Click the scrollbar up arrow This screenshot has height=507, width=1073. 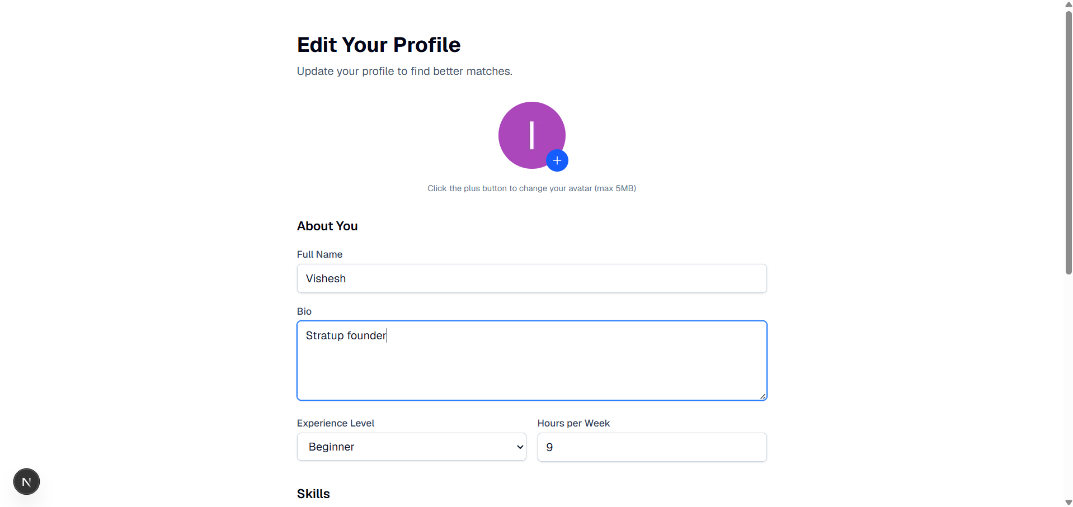tap(1069, 4)
